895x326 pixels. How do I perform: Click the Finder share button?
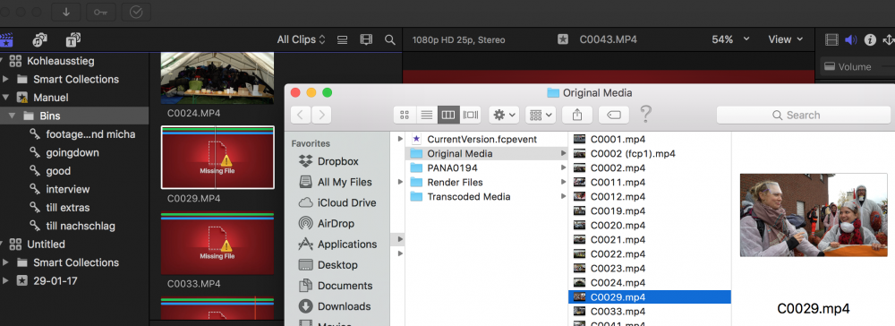pyautogui.click(x=577, y=115)
